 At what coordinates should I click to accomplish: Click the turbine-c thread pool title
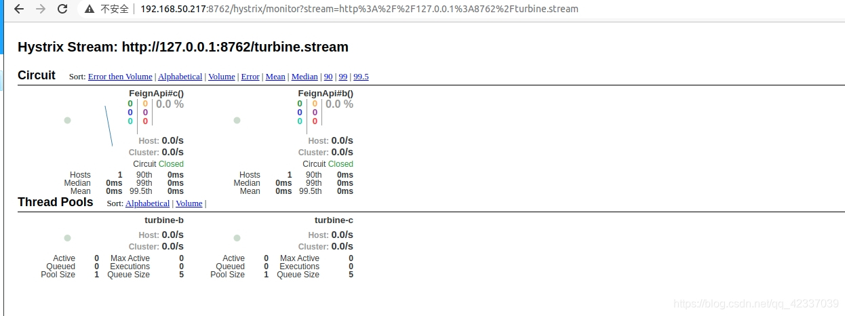pos(334,220)
